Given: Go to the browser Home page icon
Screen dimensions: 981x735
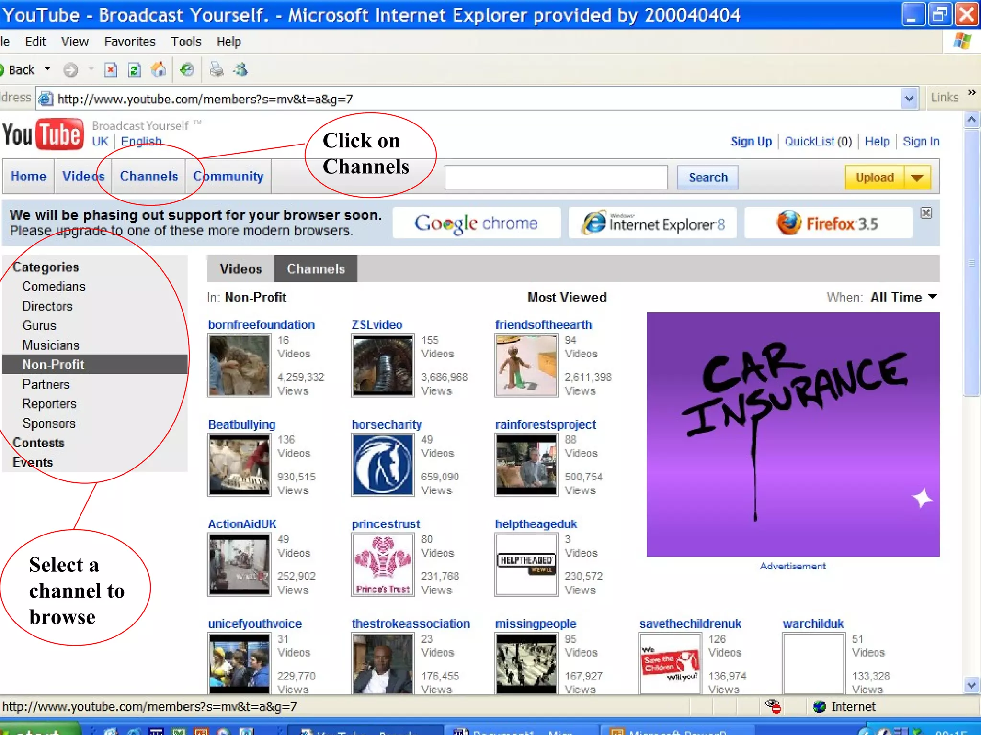Looking at the screenshot, I should (x=159, y=70).
